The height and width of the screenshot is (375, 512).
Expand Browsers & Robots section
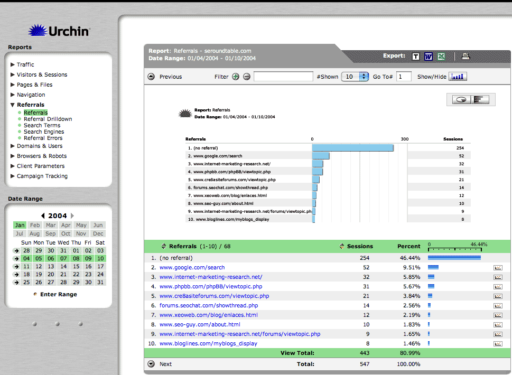coord(13,156)
